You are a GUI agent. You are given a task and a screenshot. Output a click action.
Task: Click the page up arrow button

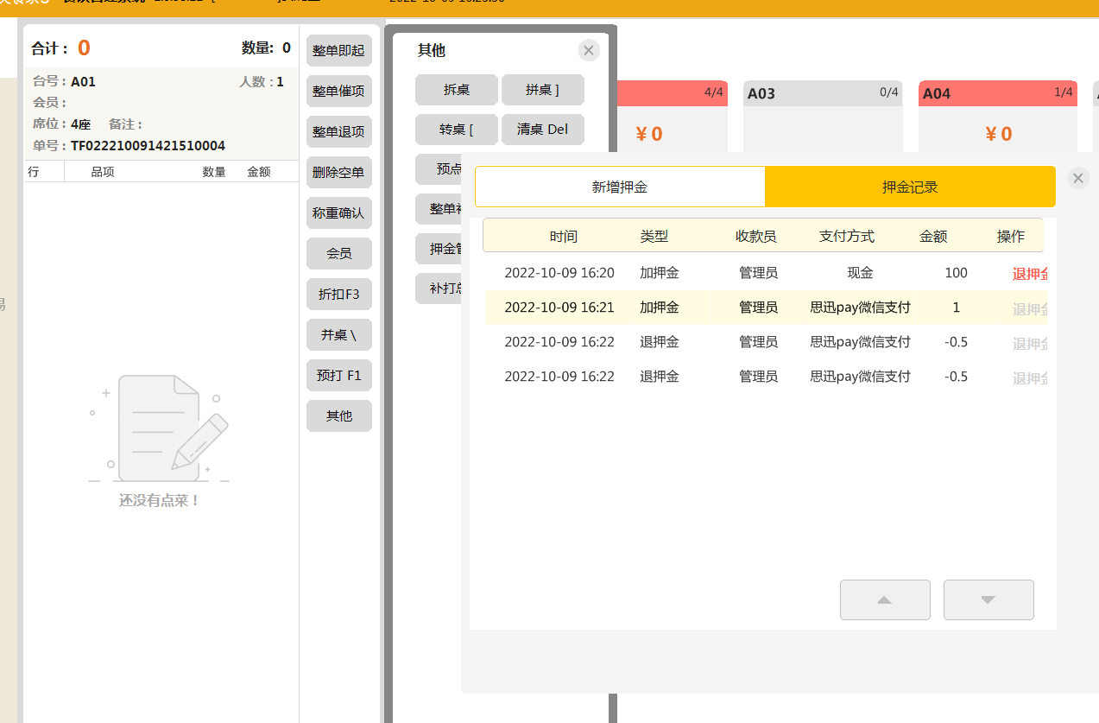[885, 599]
